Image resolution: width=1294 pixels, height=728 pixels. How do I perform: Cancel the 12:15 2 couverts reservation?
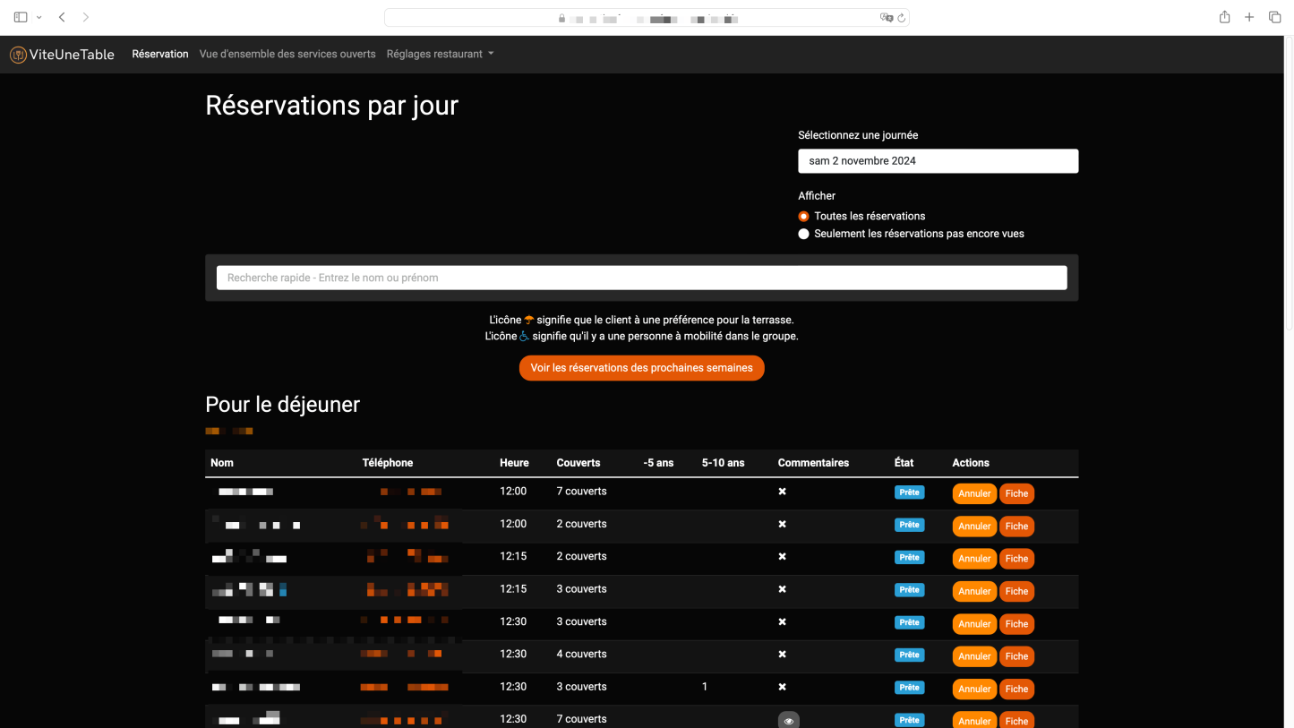974,559
